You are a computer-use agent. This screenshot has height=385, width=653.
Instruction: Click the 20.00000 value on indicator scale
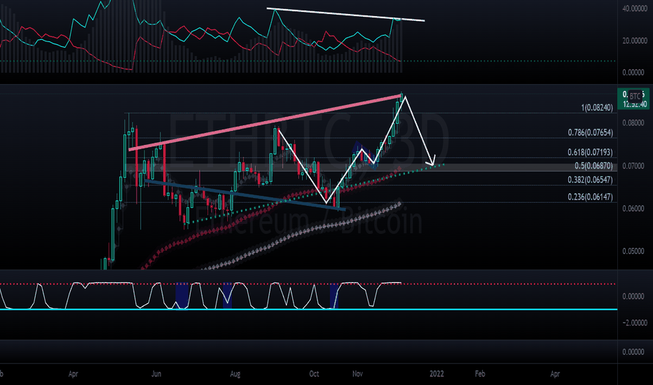[x=635, y=41]
